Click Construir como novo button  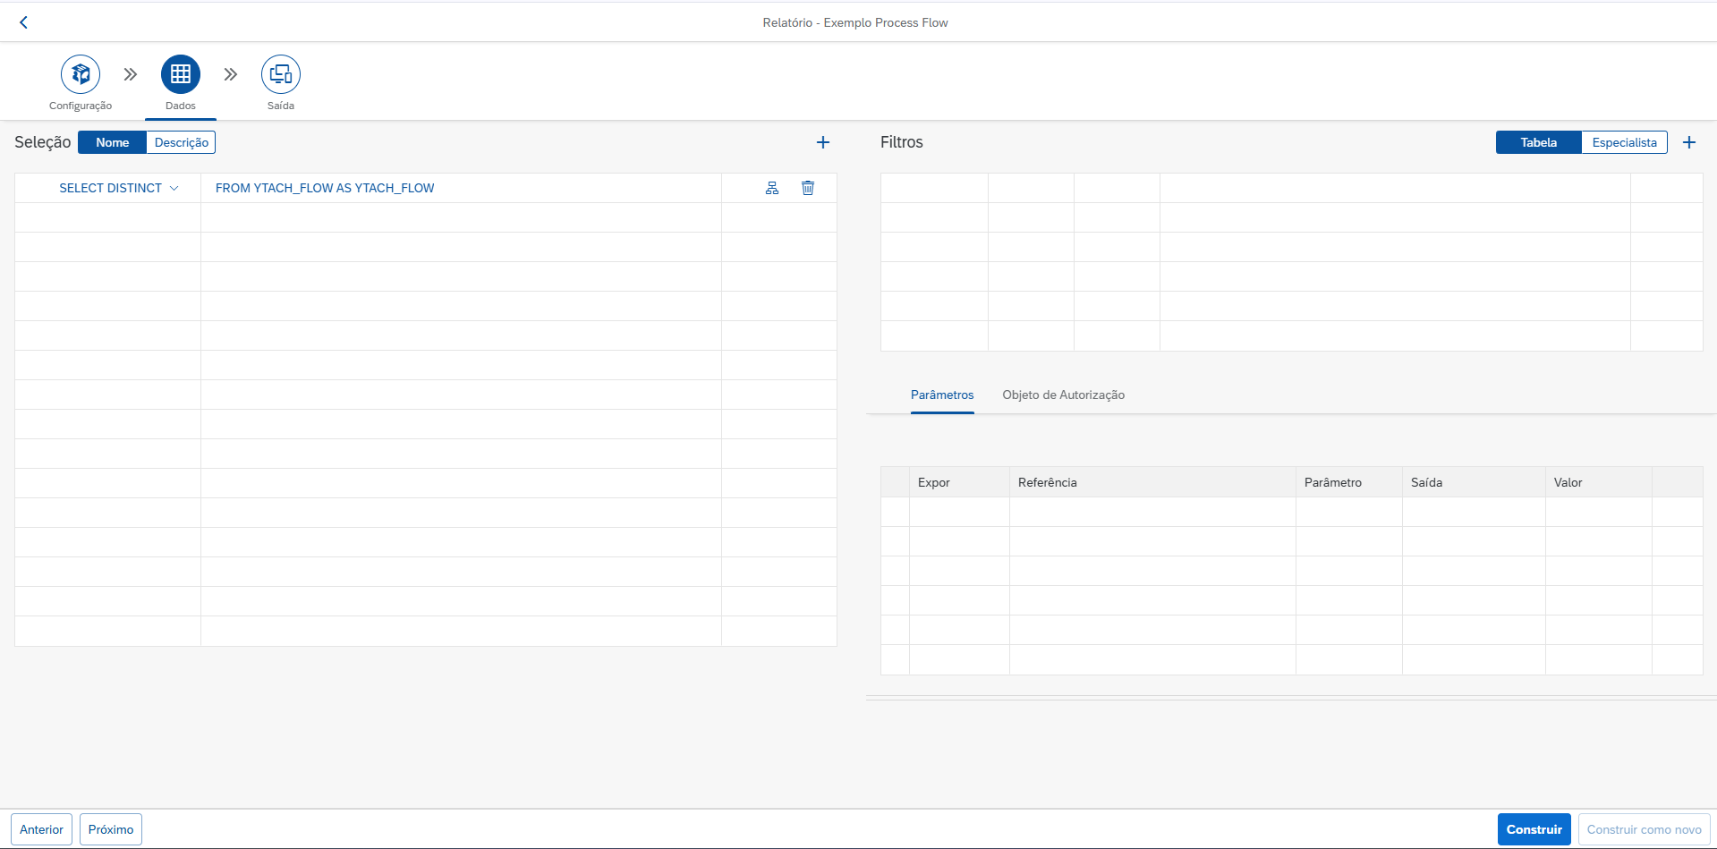1645,829
